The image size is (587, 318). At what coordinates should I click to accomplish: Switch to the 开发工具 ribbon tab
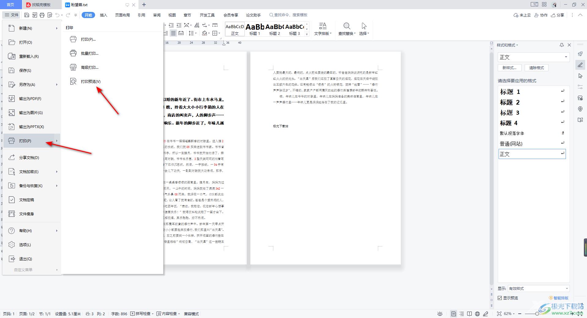pos(207,15)
